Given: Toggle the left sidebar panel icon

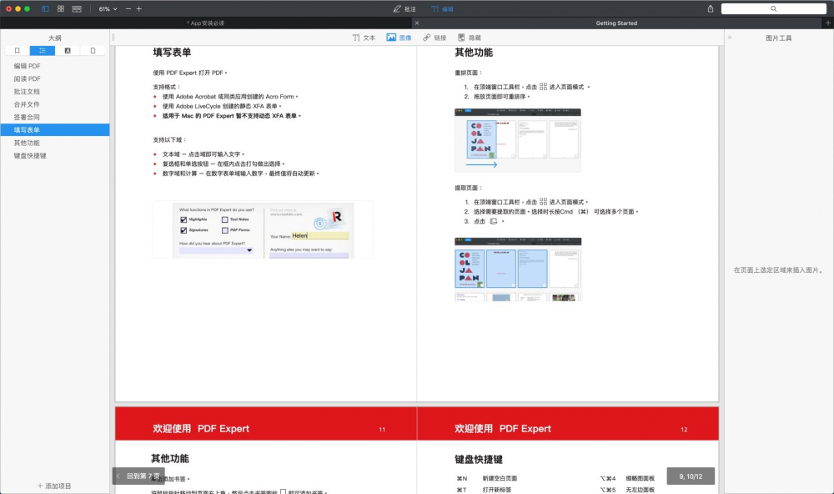Looking at the screenshot, I should click(x=45, y=8).
